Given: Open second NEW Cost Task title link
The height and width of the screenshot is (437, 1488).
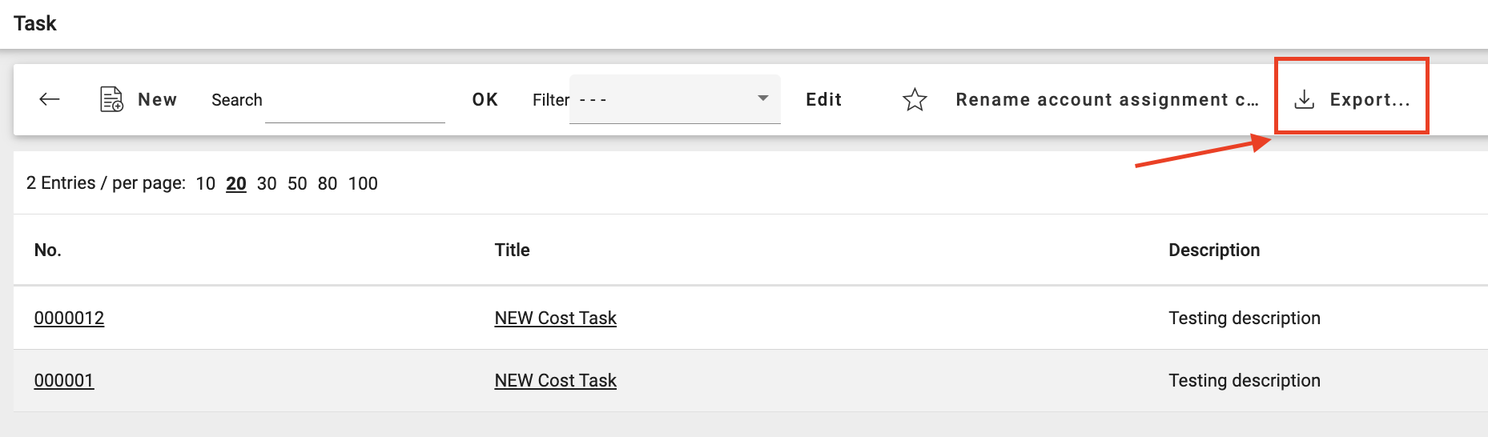Looking at the screenshot, I should point(555,380).
